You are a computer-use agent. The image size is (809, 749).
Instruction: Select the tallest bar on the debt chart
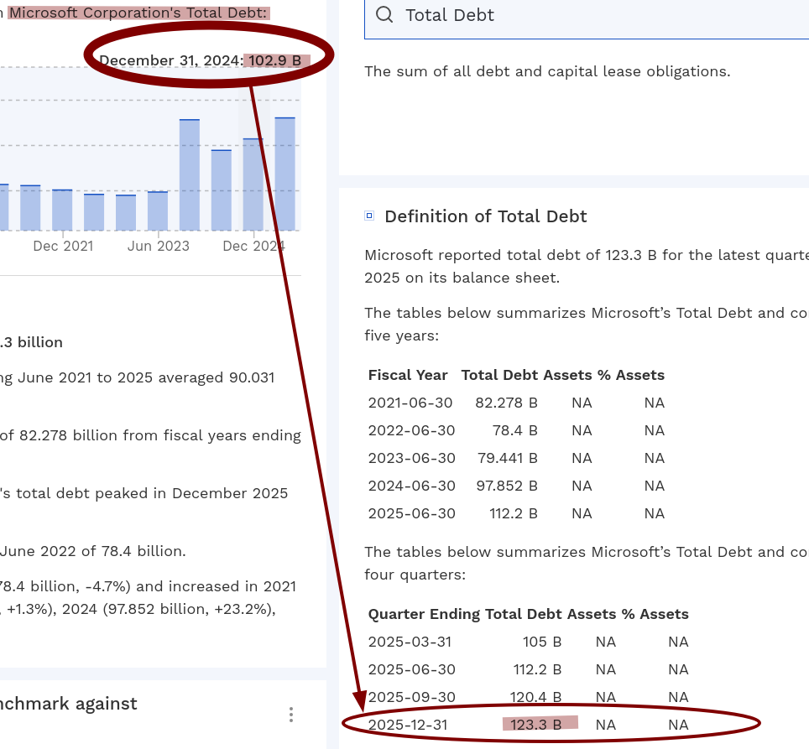tap(283, 172)
